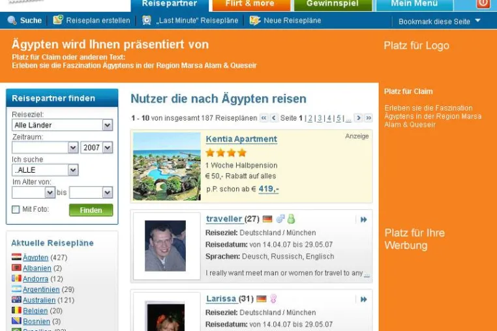This screenshot has width=497, height=331.
Task: Click the gender symbols icon beside traveller
Action: 280,218
